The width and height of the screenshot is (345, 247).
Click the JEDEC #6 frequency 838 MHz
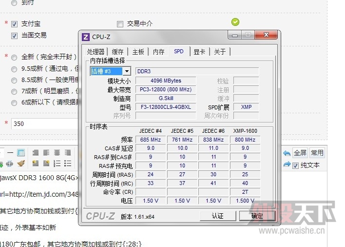213,140
